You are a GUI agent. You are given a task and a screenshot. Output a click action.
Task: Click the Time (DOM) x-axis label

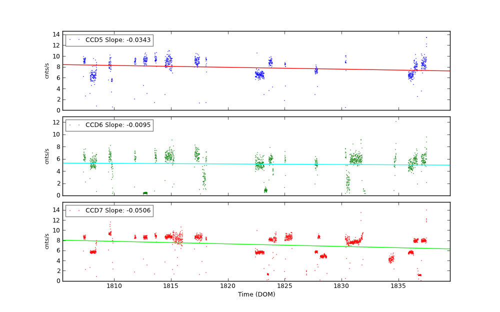point(256,294)
